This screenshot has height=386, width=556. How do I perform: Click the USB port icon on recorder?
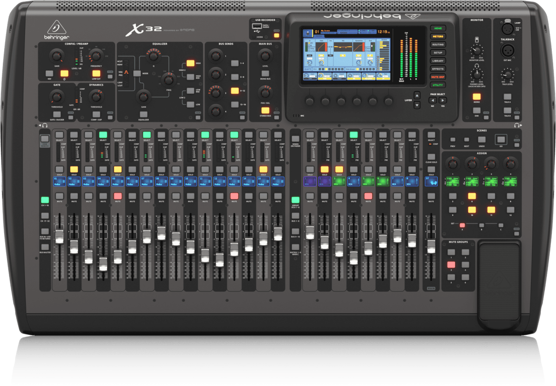[x=256, y=27]
